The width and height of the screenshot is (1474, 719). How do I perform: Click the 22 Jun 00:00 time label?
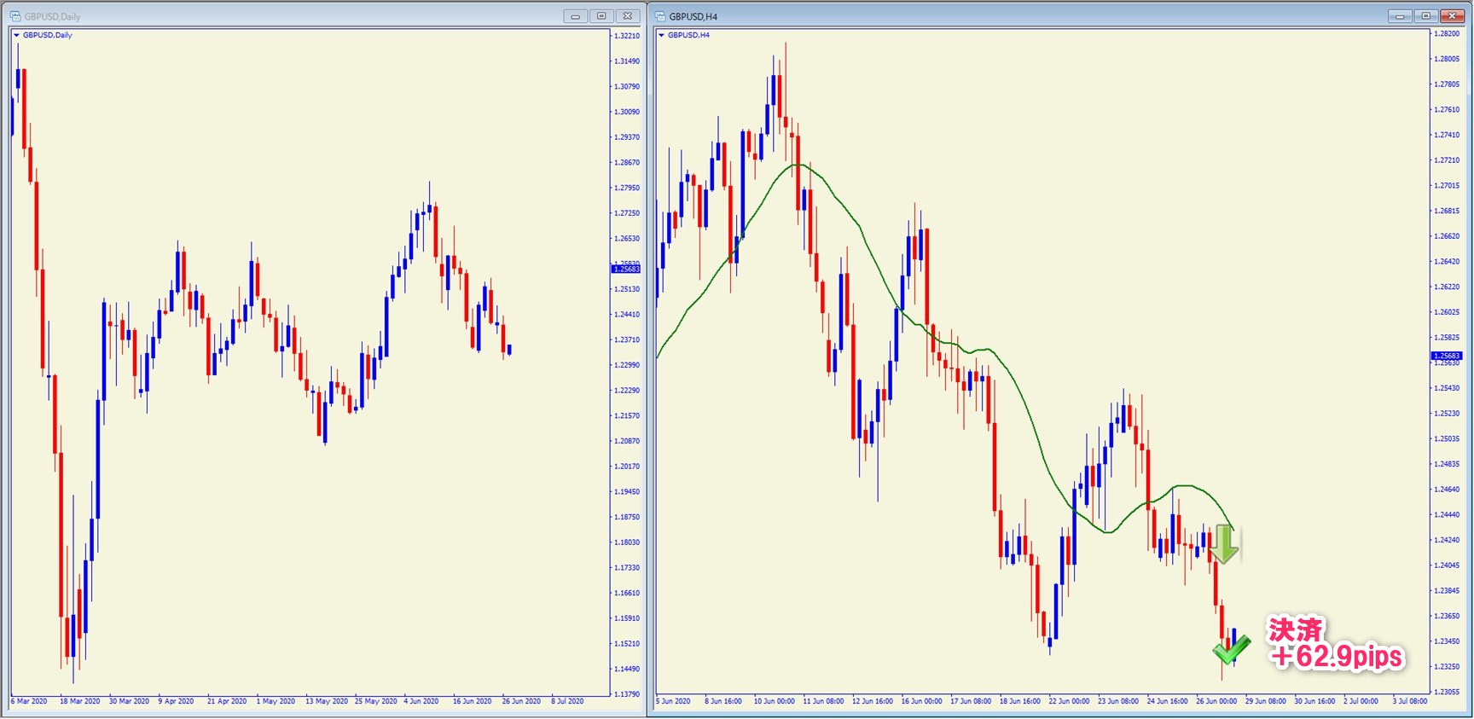(1069, 701)
